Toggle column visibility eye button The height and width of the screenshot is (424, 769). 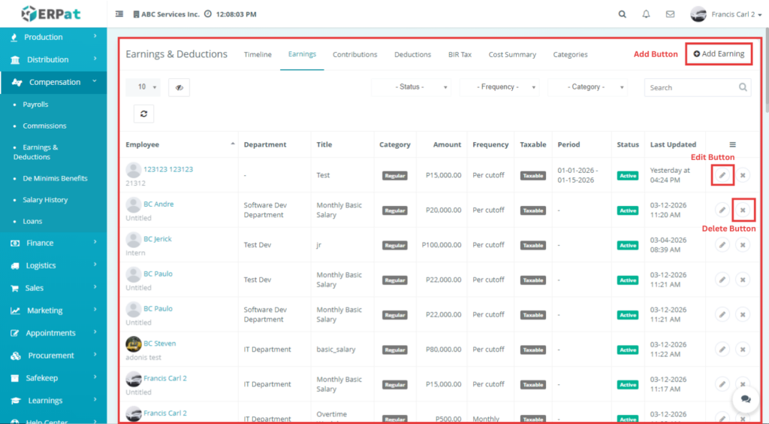tap(179, 87)
